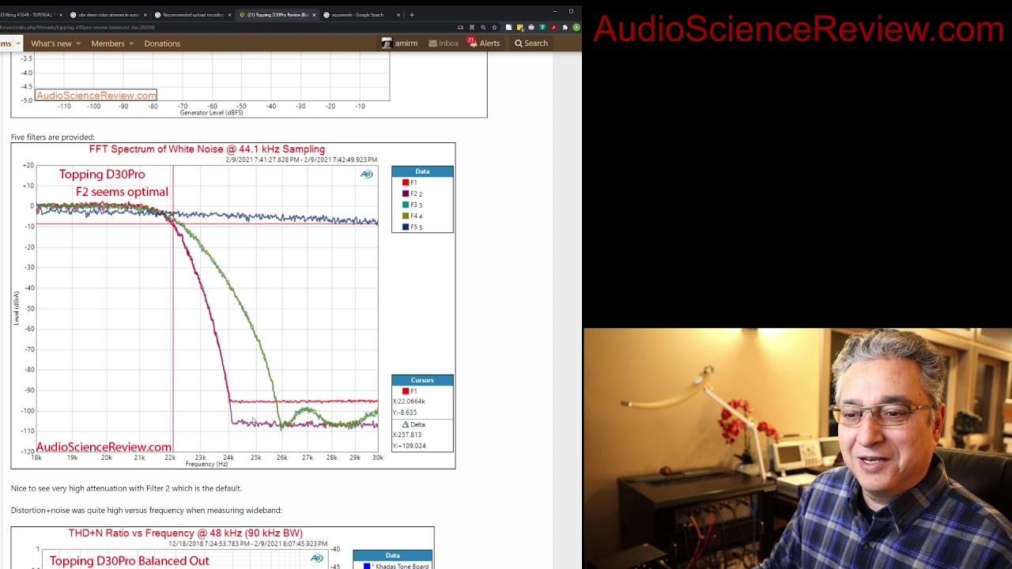Open the amirm user account menu
Screen dimensions: 1012x569
[x=399, y=43]
